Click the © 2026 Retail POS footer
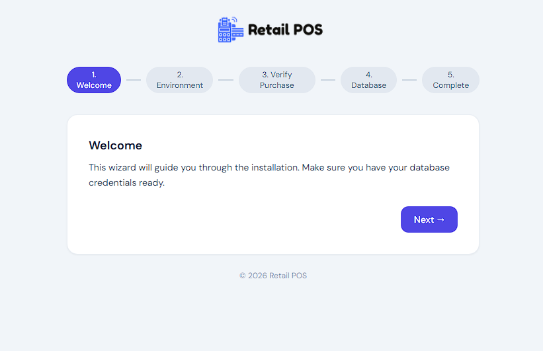543x351 pixels. (x=272, y=276)
